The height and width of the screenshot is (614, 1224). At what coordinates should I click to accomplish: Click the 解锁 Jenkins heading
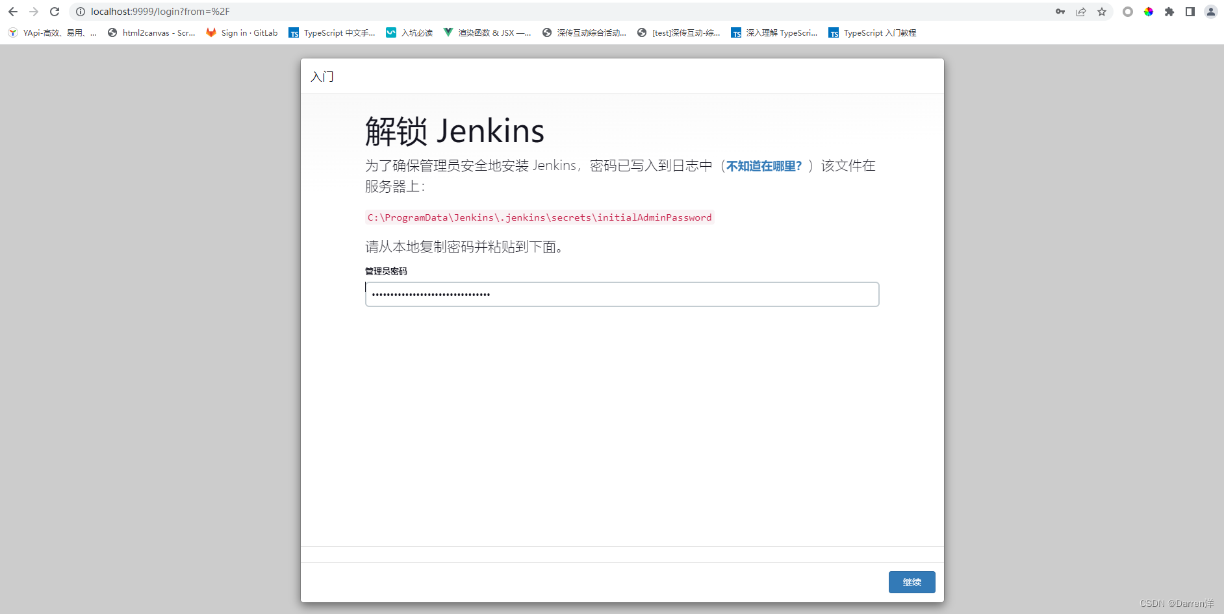click(x=455, y=131)
